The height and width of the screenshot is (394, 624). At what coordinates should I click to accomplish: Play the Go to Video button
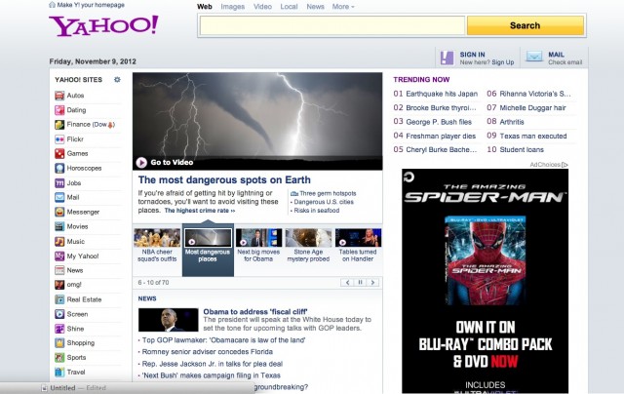[x=141, y=162]
